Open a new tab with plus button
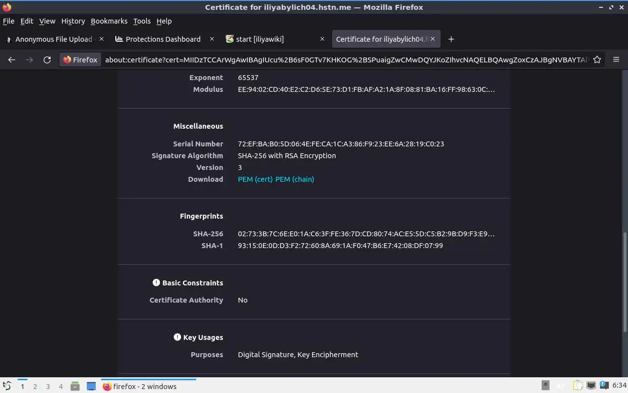Image resolution: width=628 pixels, height=393 pixels. (451, 39)
